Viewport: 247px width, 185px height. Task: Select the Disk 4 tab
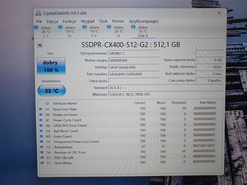(143, 32)
